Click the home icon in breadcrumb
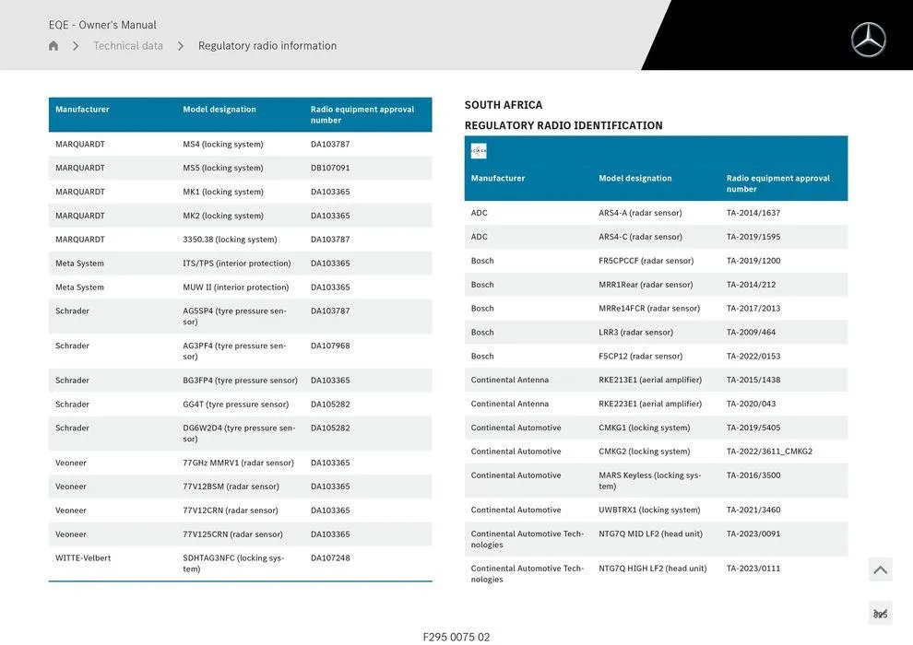 (53, 46)
